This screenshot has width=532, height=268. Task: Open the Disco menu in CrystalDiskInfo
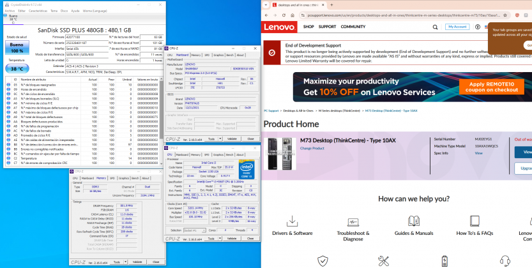pos(64,11)
